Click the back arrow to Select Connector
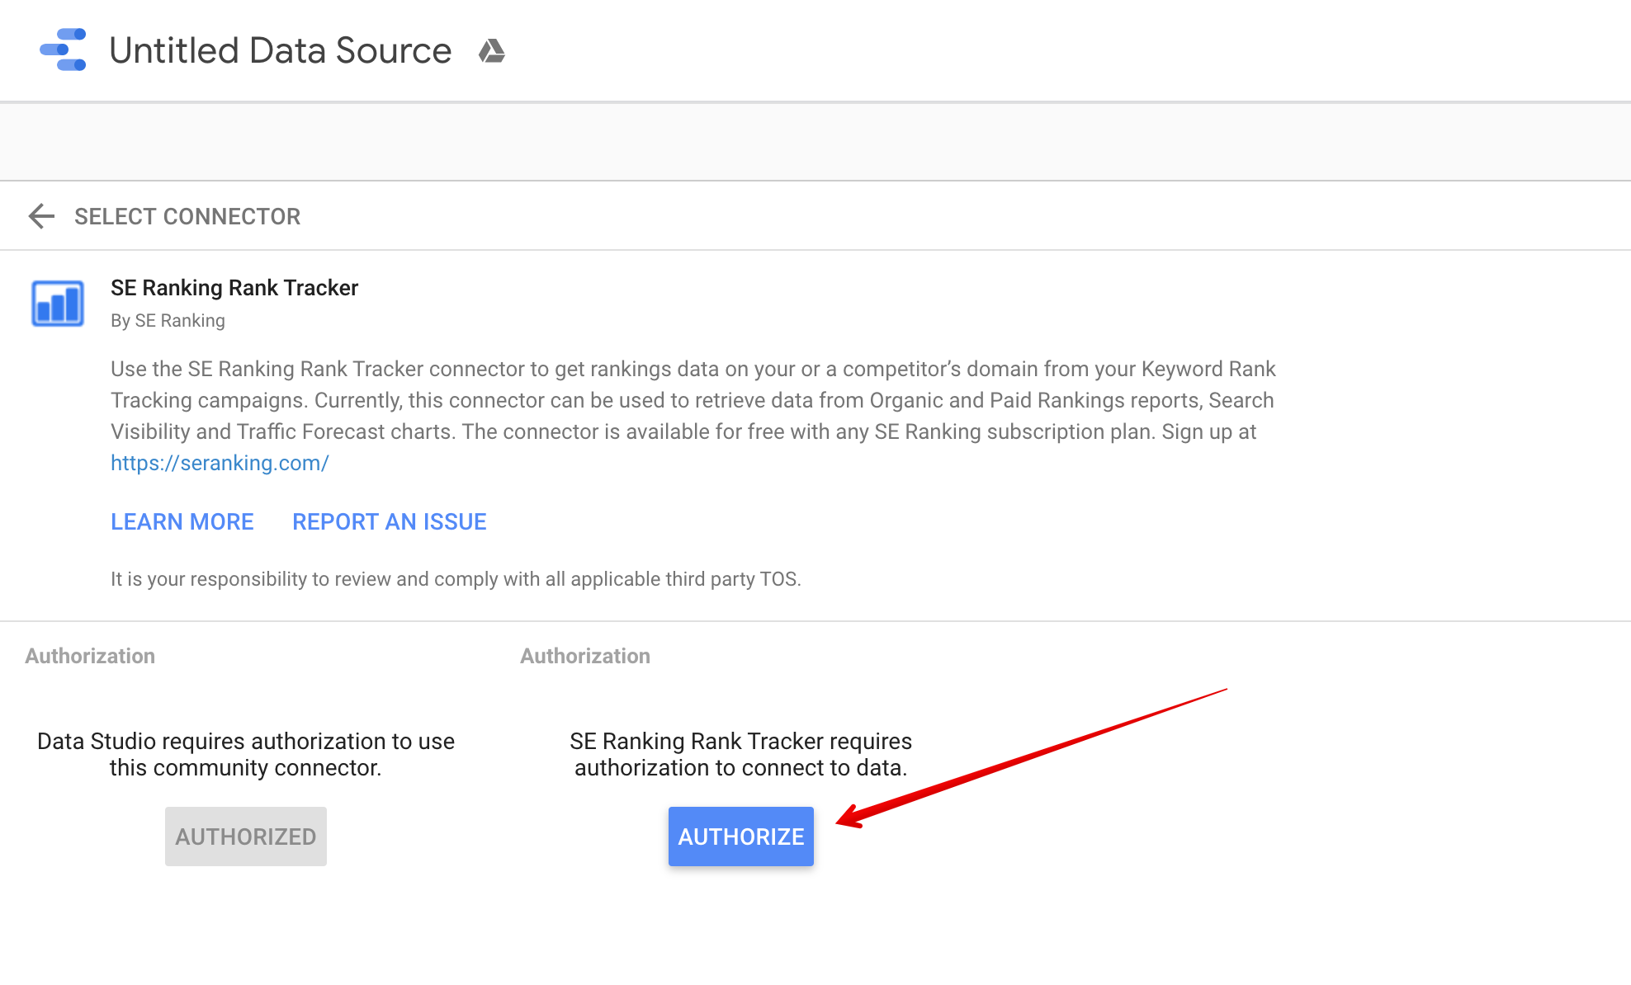Screen dimensions: 1631x985 point(41,216)
